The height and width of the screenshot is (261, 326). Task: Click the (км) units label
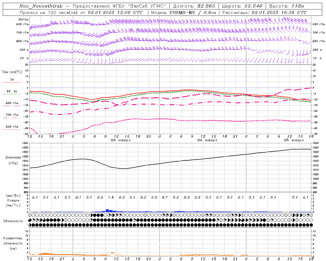(x=13, y=248)
